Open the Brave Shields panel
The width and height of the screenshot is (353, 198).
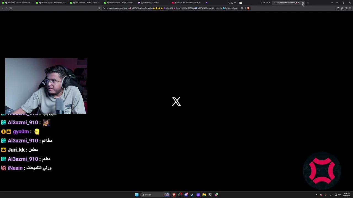tap(248, 8)
